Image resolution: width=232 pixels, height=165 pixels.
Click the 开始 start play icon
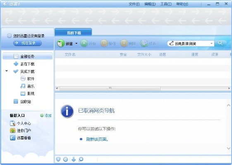pyautogui.click(x=84, y=43)
